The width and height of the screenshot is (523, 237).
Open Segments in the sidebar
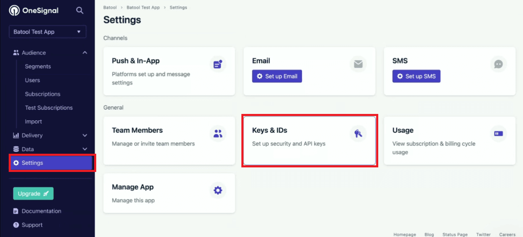point(38,66)
